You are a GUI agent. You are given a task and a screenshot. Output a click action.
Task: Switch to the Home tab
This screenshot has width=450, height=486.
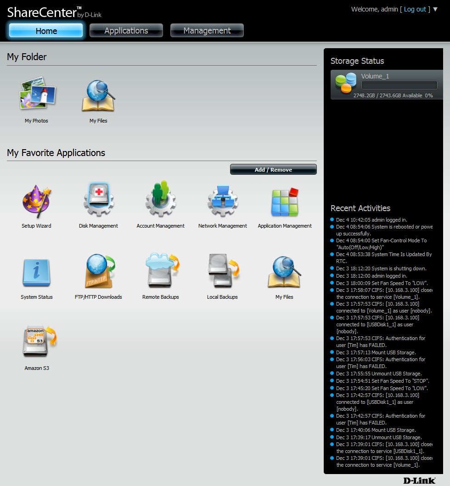point(46,31)
